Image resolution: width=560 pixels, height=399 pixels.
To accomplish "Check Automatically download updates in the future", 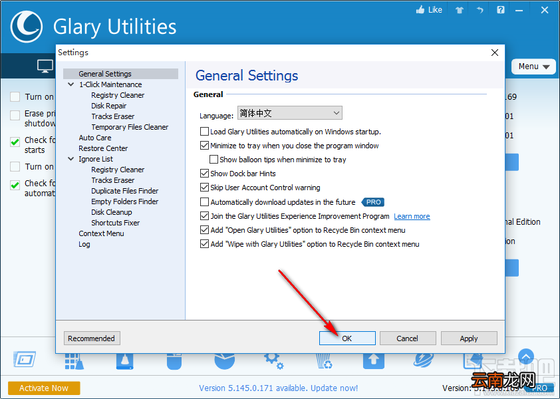I will coord(204,201).
